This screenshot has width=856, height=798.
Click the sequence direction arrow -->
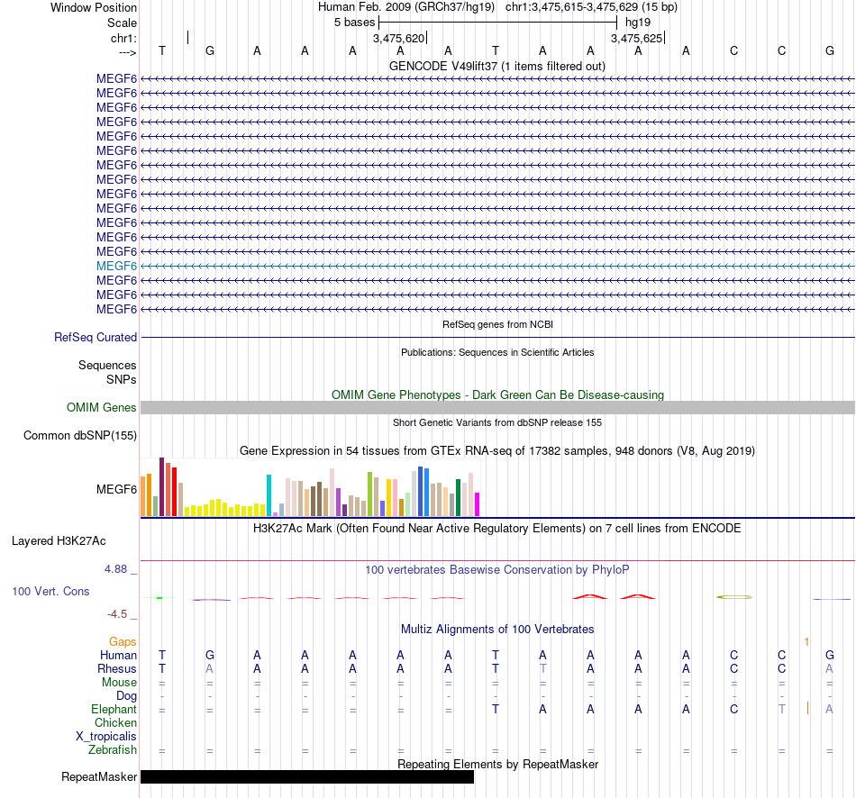(127, 52)
